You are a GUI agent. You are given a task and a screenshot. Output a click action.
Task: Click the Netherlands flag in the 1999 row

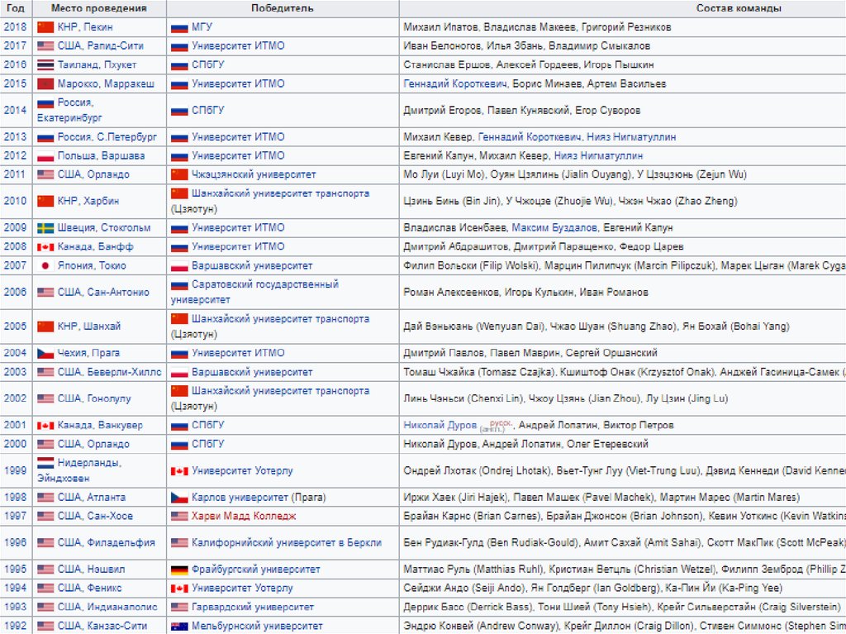tap(45, 463)
